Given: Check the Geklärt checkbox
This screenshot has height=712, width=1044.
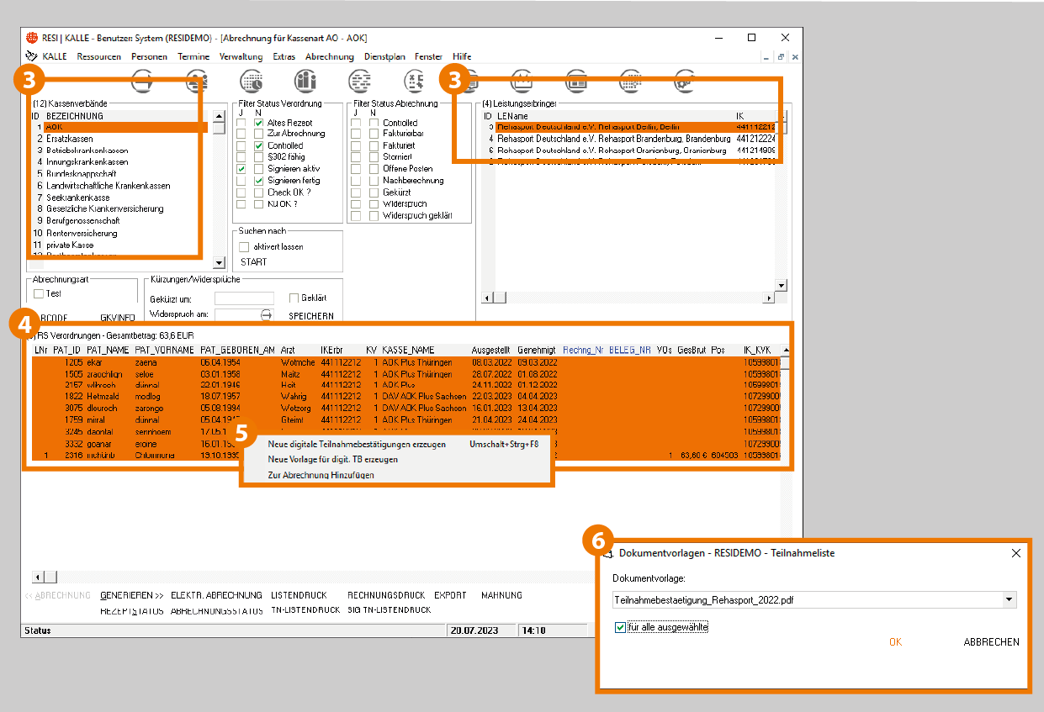Looking at the screenshot, I should 294,298.
